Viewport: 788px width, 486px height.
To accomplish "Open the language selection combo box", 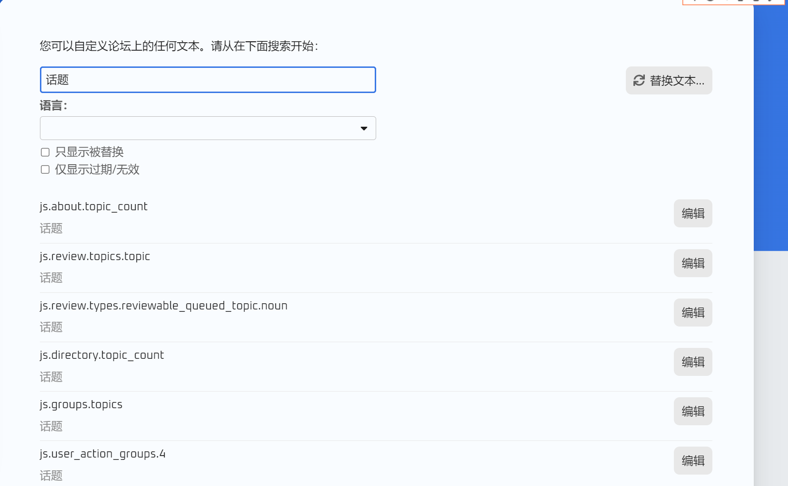I will [x=208, y=128].
